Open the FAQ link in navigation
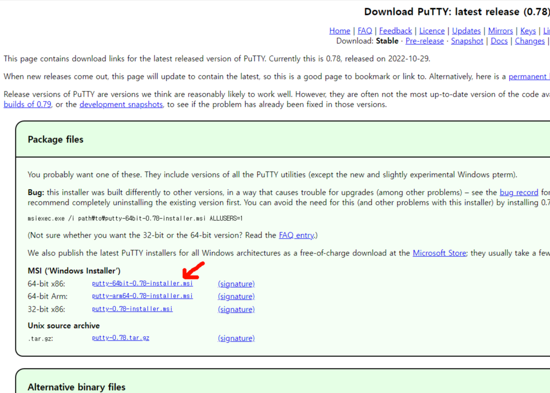The image size is (550, 393). (365, 31)
